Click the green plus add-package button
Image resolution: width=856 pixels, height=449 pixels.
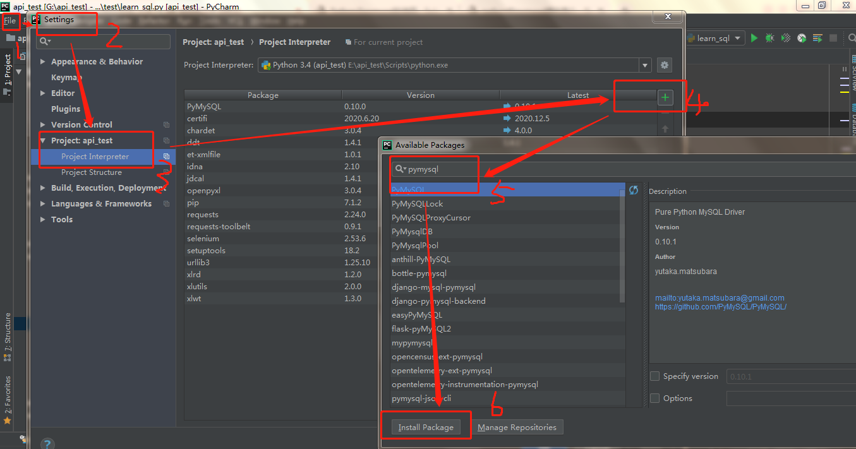click(665, 97)
